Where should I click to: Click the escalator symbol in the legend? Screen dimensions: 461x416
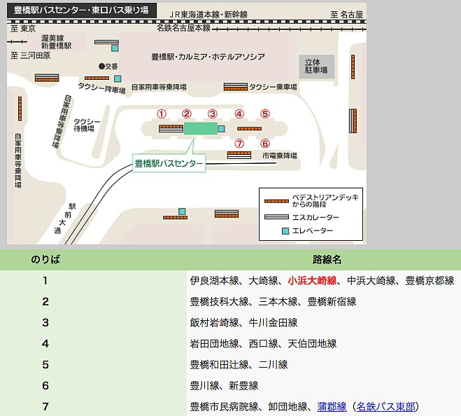tap(276, 216)
